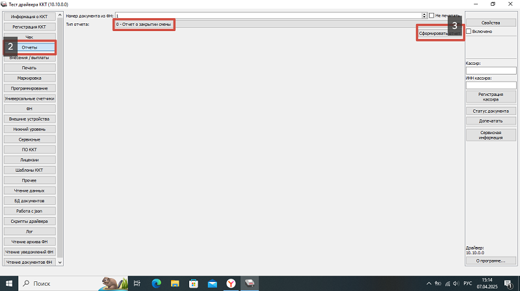520x291 pixels.
Task: Open Сервисная информация
Action: point(491,135)
